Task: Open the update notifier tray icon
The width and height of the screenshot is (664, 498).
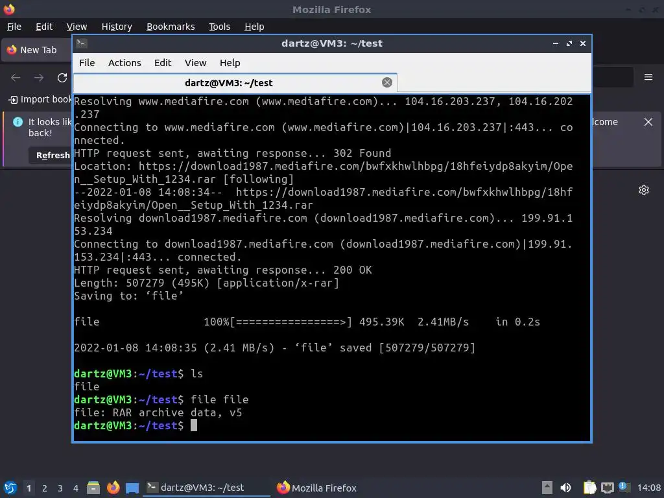Action: (x=624, y=487)
